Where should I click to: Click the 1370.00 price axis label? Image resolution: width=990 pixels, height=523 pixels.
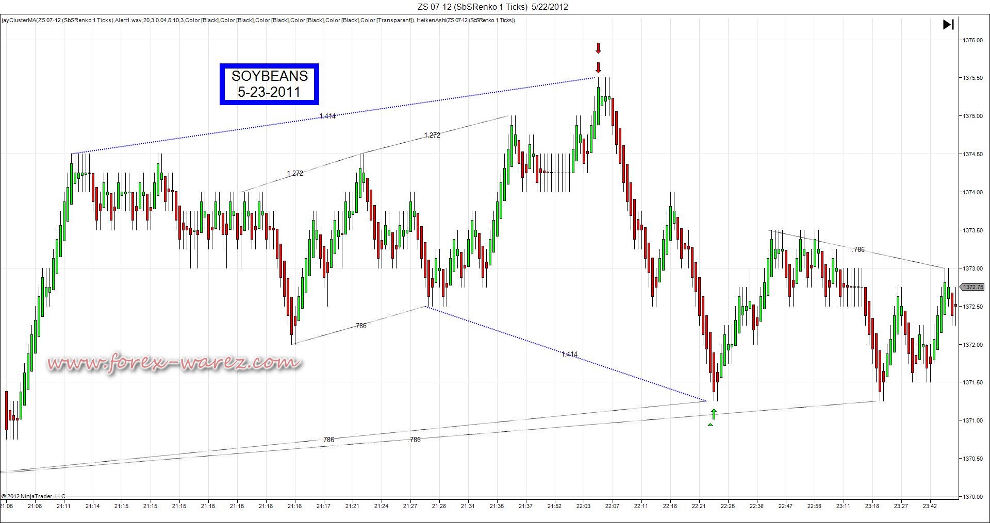tap(972, 497)
